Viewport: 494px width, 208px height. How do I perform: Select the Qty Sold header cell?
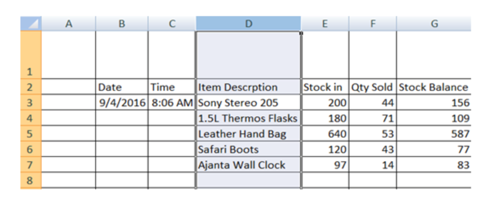pyautogui.click(x=372, y=87)
